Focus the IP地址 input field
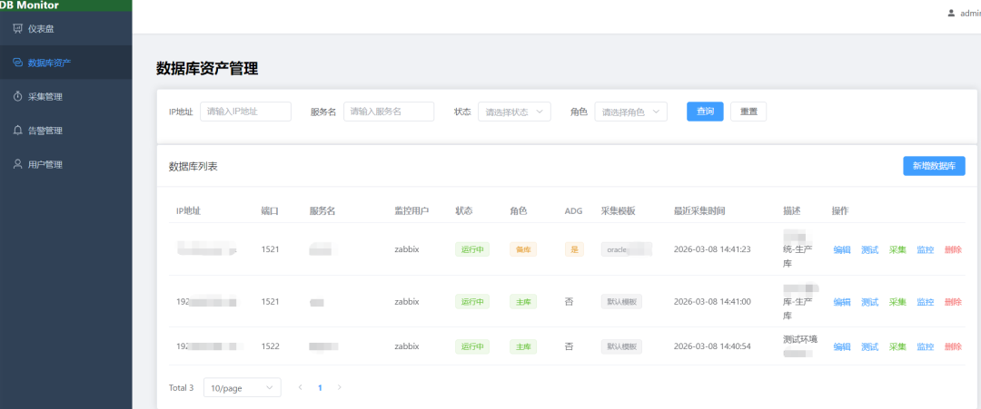The height and width of the screenshot is (409, 981). click(245, 112)
